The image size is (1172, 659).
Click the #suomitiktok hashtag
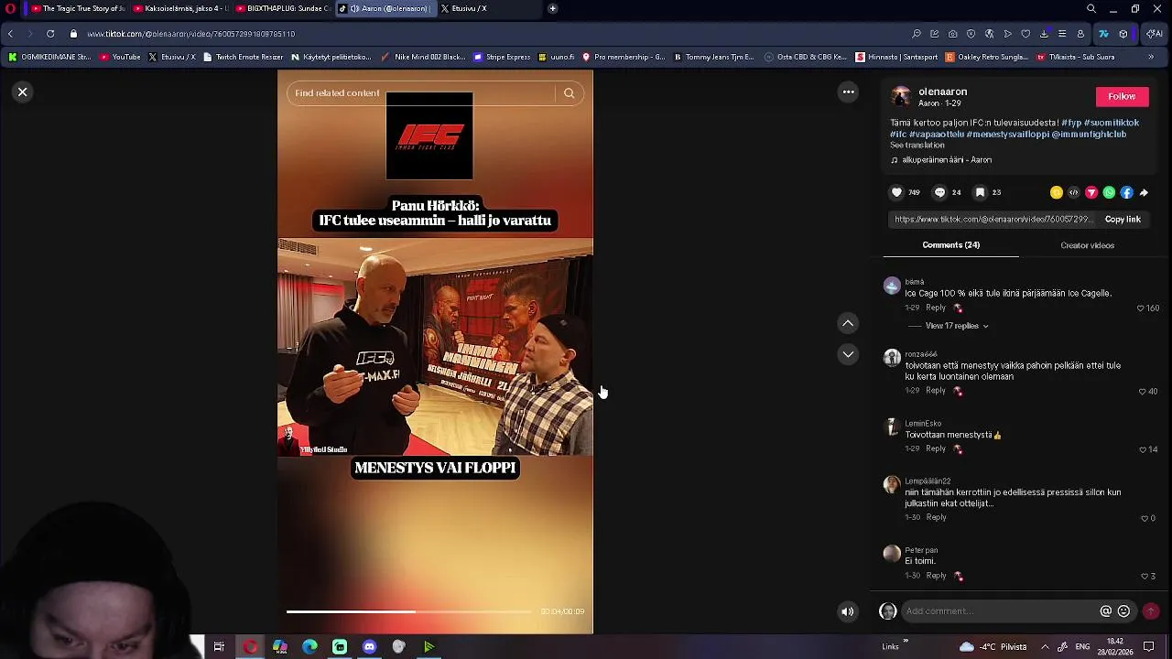(x=1112, y=123)
